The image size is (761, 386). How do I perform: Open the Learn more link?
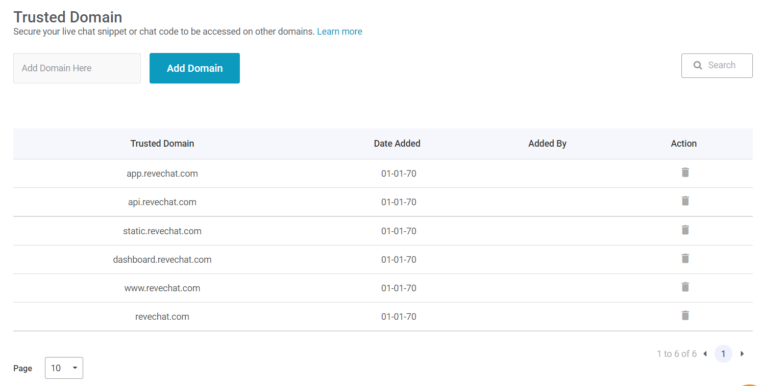tap(339, 32)
